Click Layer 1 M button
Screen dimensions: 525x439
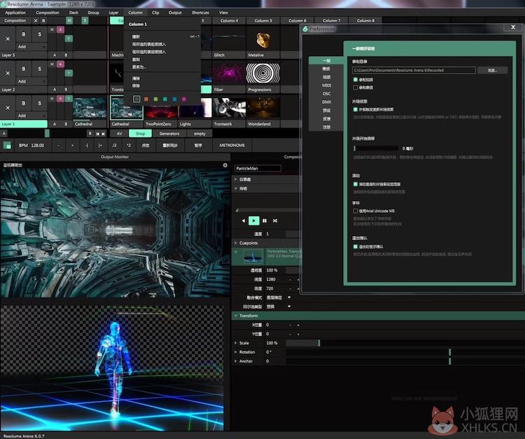[x=52, y=99]
